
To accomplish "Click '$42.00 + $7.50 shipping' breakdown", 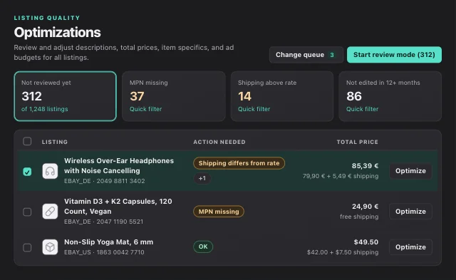I will (343, 252).
